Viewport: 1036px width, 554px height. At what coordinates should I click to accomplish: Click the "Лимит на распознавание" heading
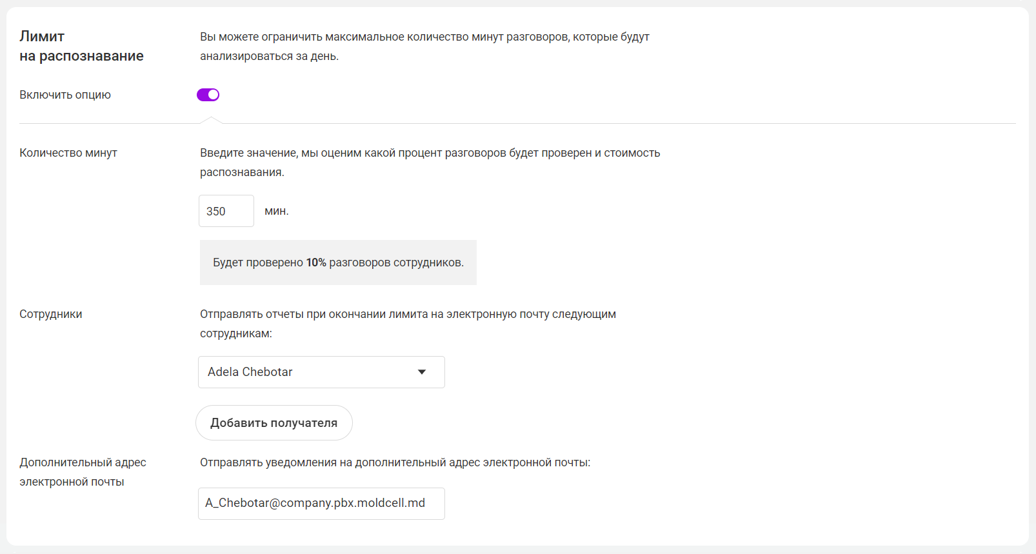coord(81,46)
